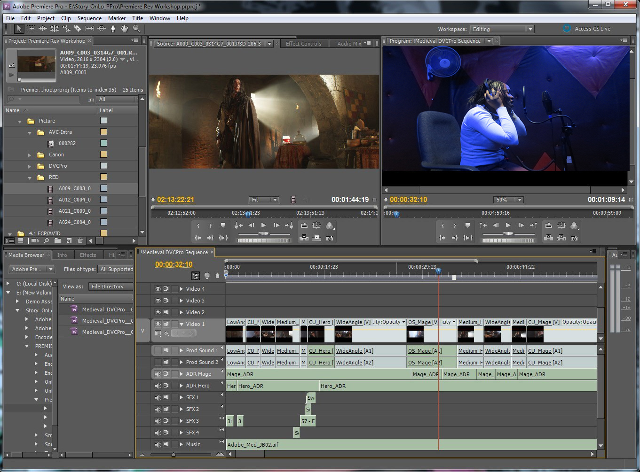640x472 pixels.
Task: Toggle Snap in the timeline header
Action: (x=196, y=276)
